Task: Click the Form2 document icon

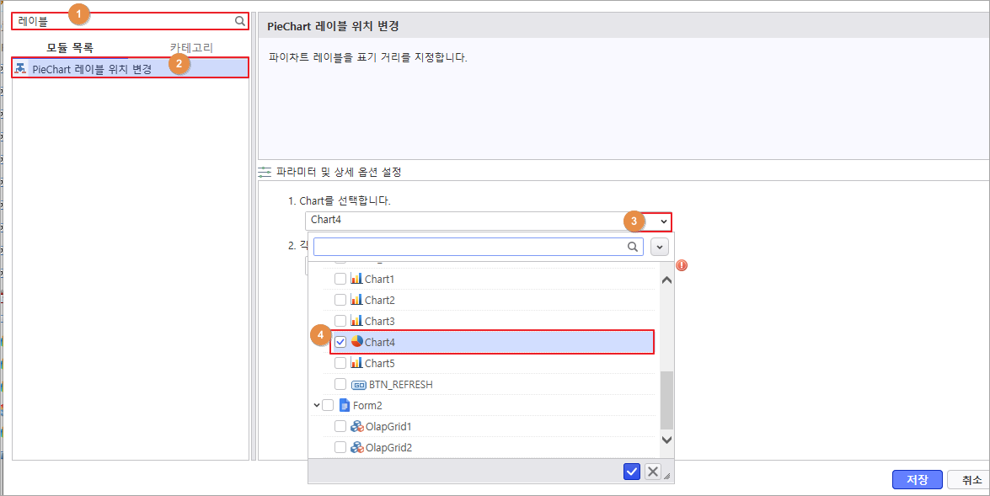Action: (x=344, y=405)
